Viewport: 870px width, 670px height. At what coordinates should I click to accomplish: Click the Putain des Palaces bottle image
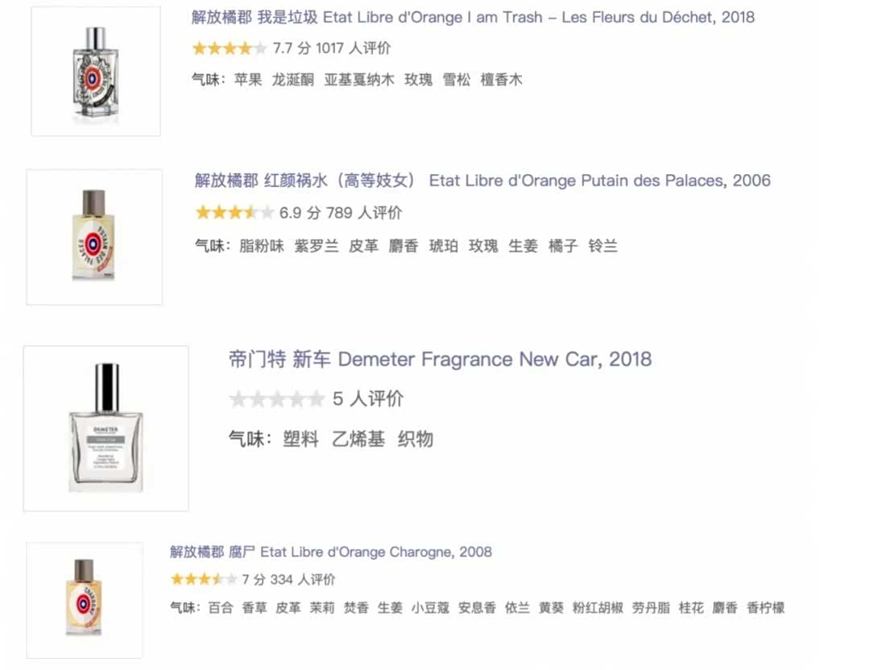(x=94, y=237)
